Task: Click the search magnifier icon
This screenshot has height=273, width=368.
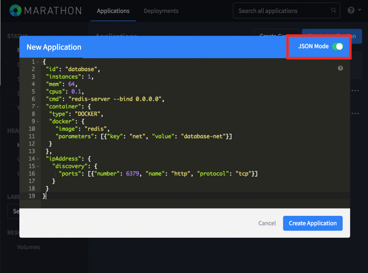Action: coord(333,10)
